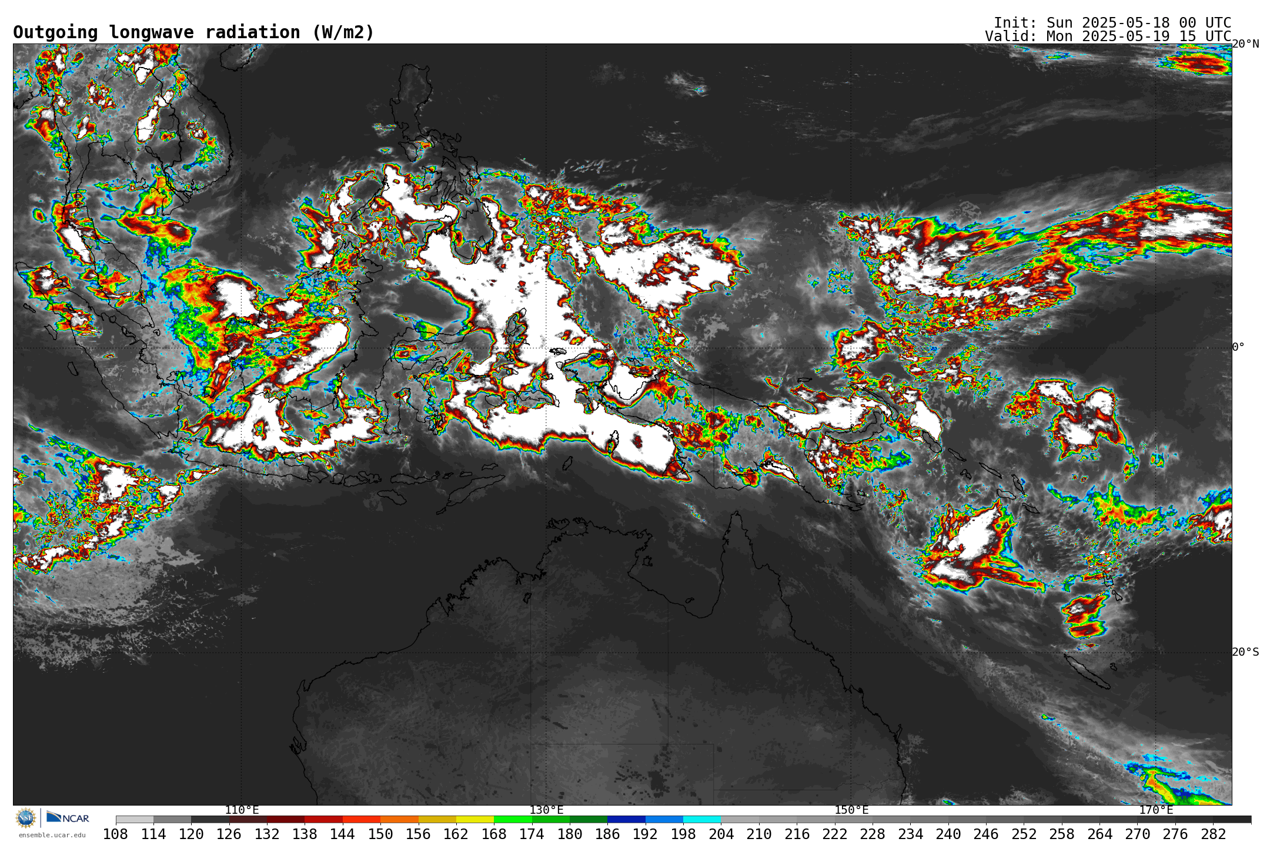Viewport: 1270px width, 842px height.
Task: Pick the yellow 162–168 colorbar swatch
Action: point(475,820)
